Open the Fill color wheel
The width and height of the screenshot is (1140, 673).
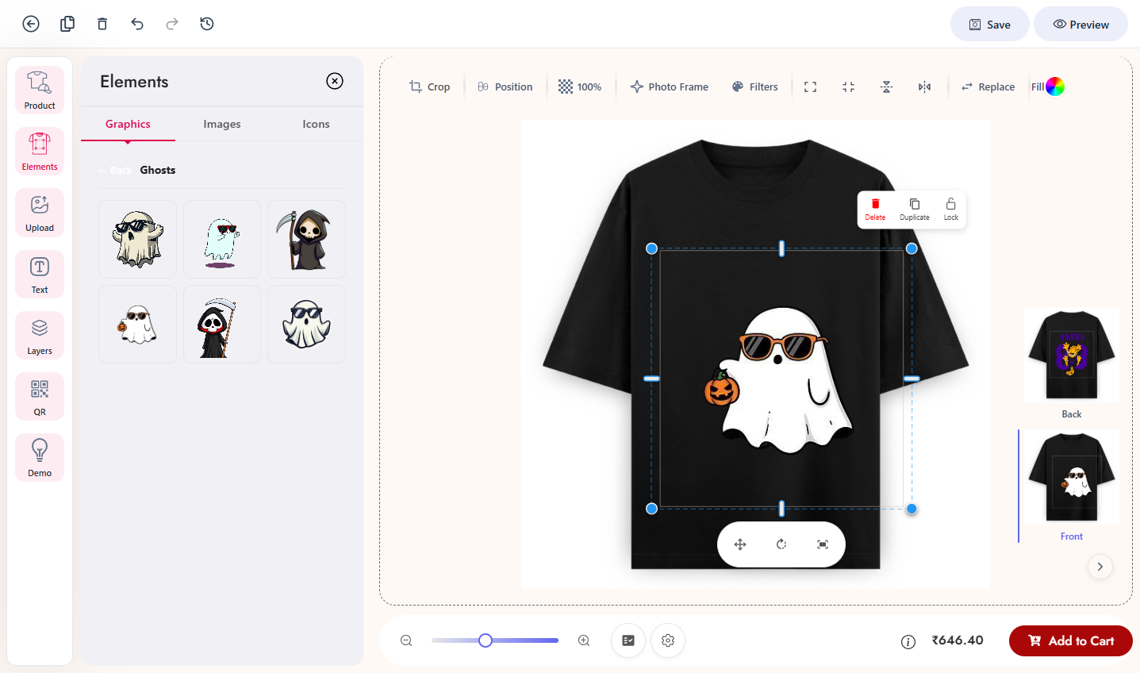1054,87
